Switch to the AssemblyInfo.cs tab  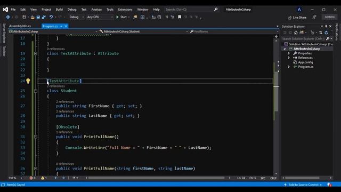tap(20, 26)
